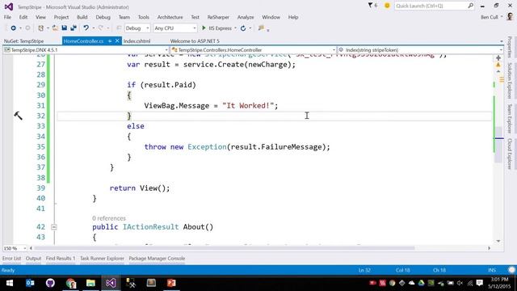This screenshot has width=517, height=291.
Task: Open the Debug configuration dropdown
Action: 137,28
